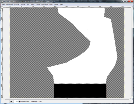The height and width of the screenshot is (104, 134).
Task: Open the Filter menu
Action: click(x=51, y=5)
